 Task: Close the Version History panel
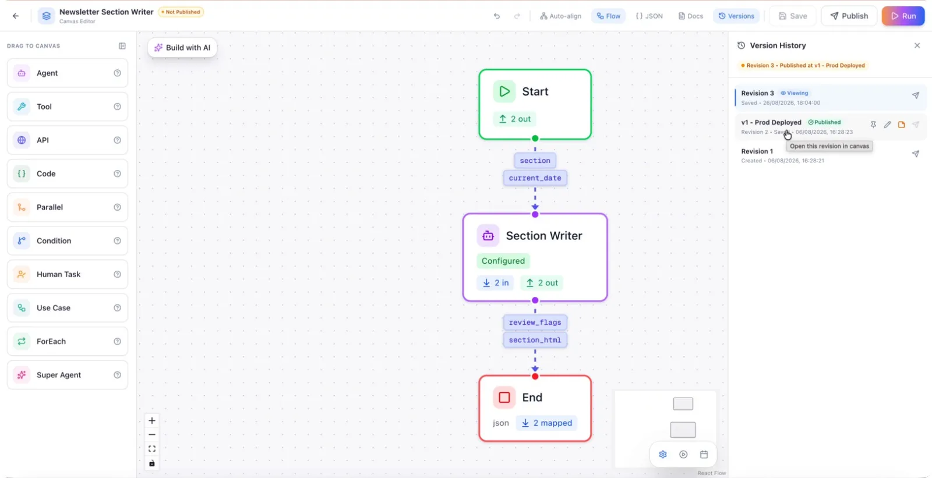point(917,45)
